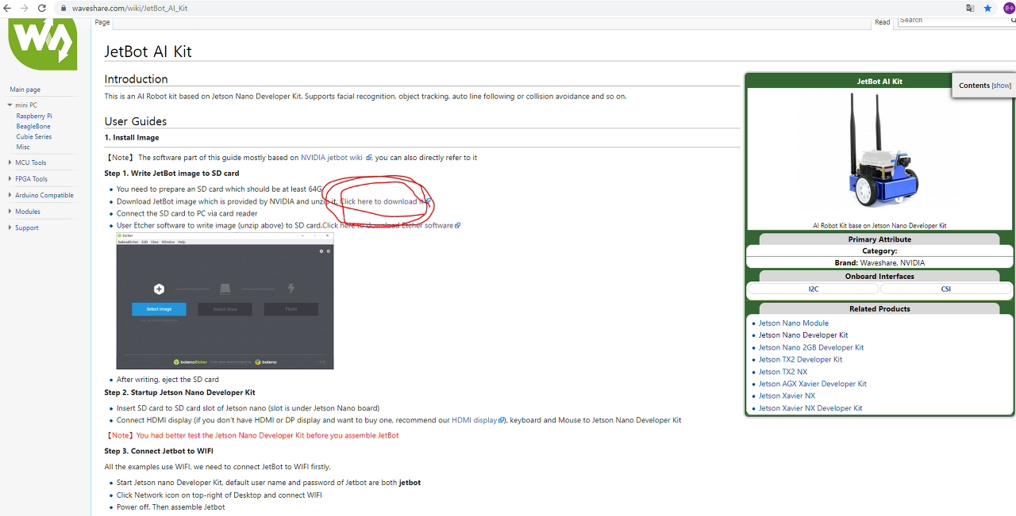This screenshot has width=1016, height=516.
Task: Go to Main page in sidebar
Action: 25,90
